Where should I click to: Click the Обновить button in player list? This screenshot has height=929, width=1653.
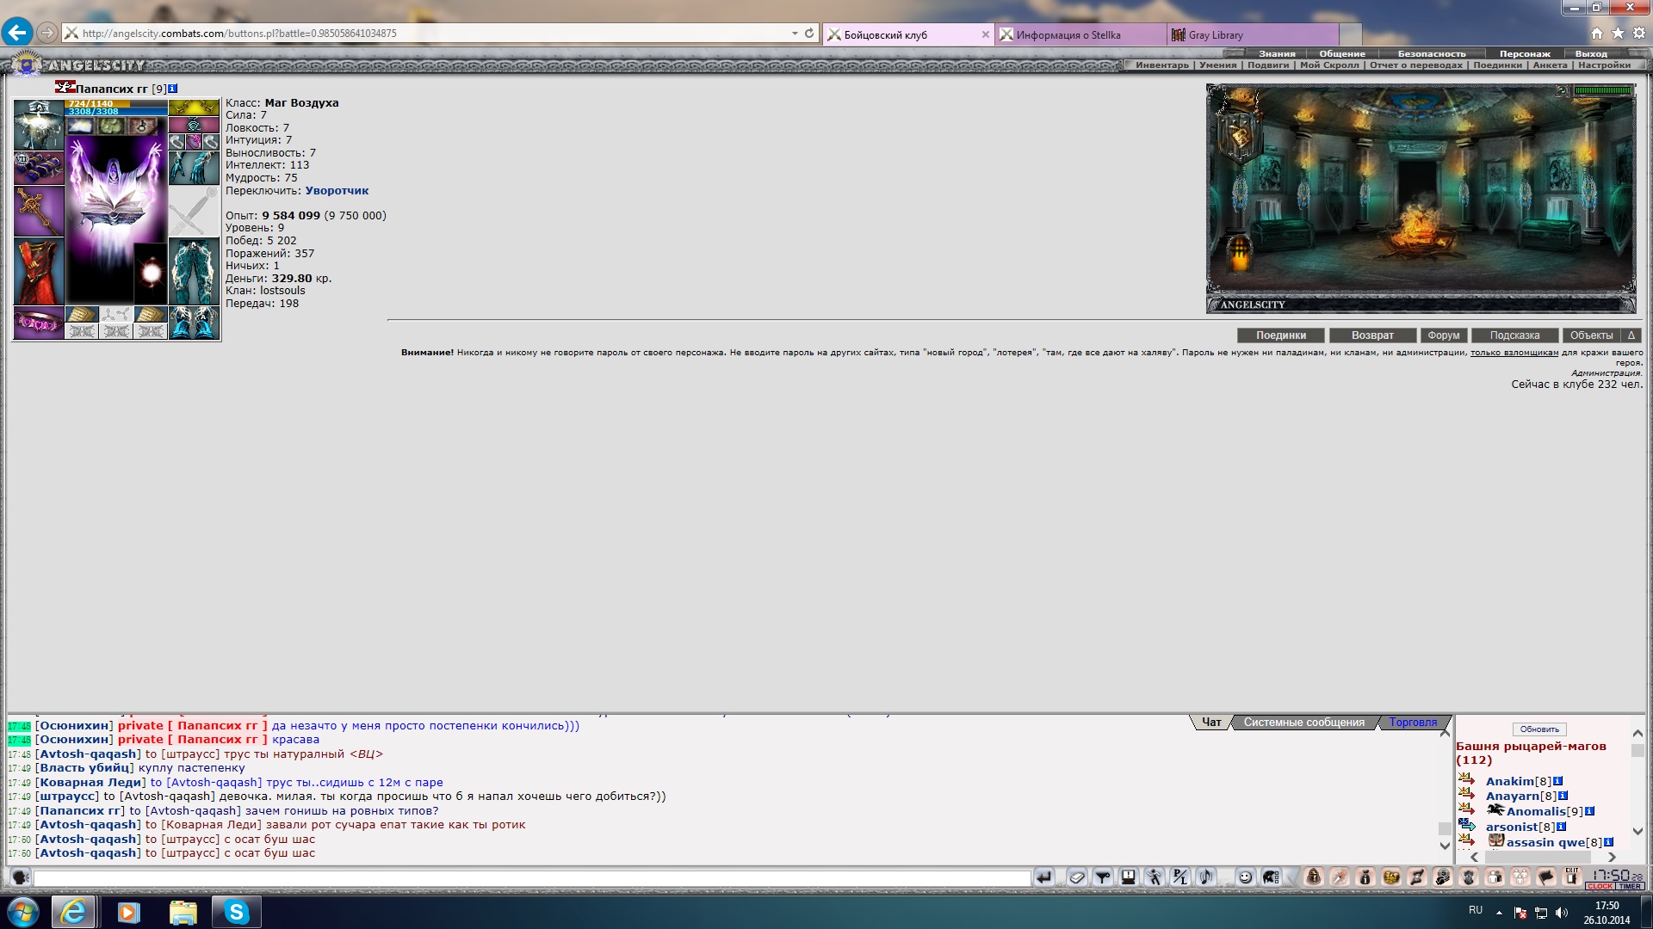pos(1539,729)
